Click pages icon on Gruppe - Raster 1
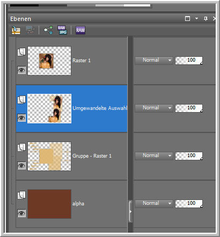This screenshot has width=220, height=237. (x=21, y=147)
